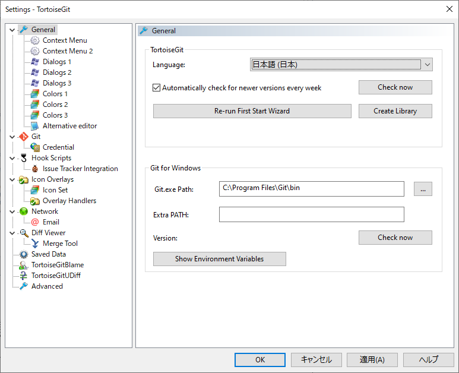The image size is (459, 373).
Task: Click the General wrench icon in tree
Action: tap(23, 30)
